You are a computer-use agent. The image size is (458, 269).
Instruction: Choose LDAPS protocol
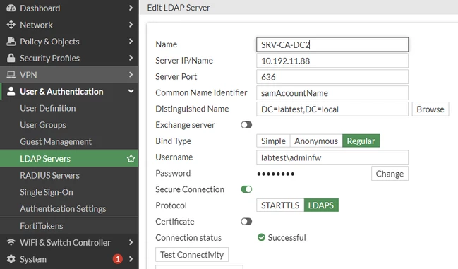pos(321,205)
